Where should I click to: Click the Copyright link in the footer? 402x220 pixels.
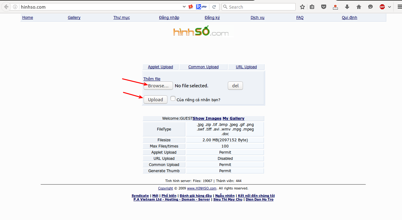(x=166, y=188)
